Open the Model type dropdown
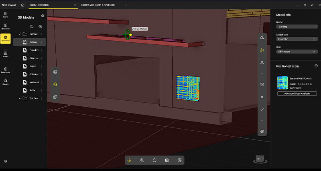The image size is (321, 171). click(297, 39)
